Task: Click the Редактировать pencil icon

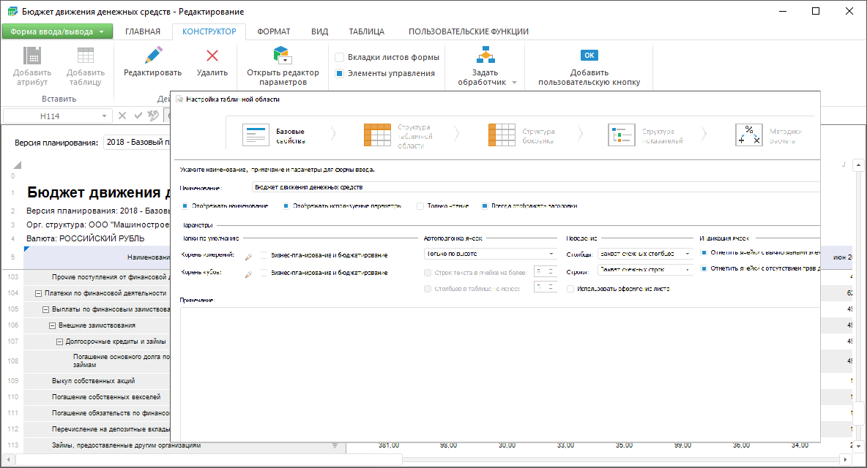Action: coord(152,55)
